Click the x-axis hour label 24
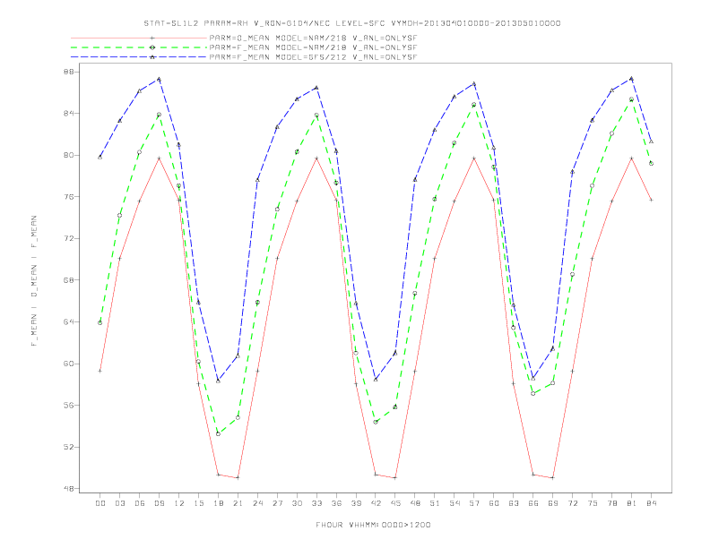This screenshot has width=710, height=548. [x=257, y=503]
